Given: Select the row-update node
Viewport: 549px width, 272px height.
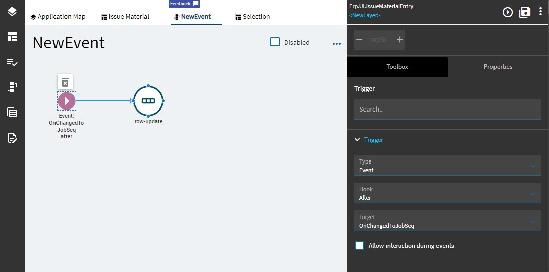Looking at the screenshot, I should 148,101.
